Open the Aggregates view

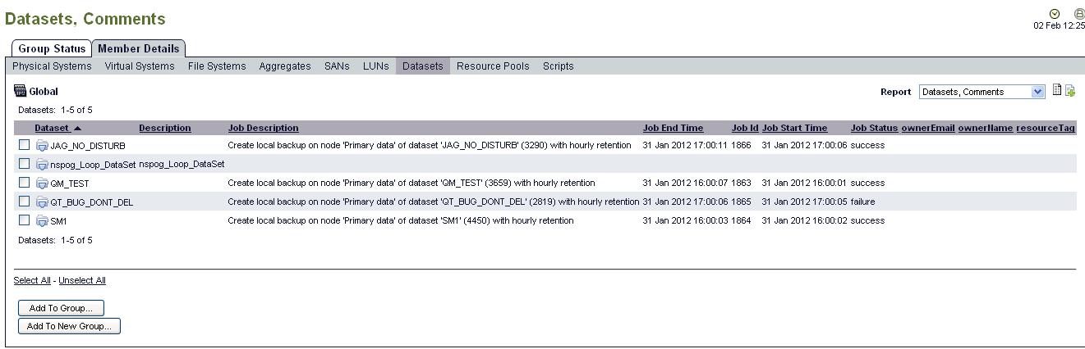(x=285, y=66)
